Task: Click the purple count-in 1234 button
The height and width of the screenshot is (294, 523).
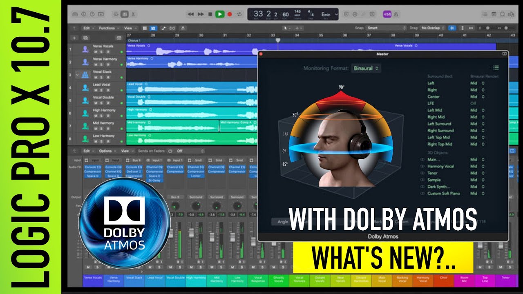Action: click(387, 14)
